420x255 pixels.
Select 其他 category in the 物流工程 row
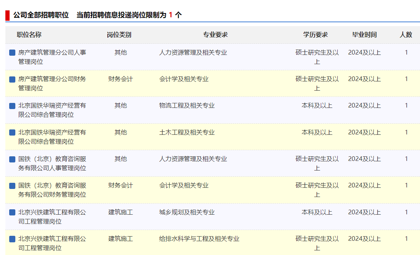tap(121, 106)
